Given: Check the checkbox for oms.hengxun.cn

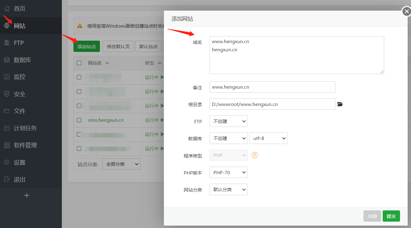Looking at the screenshot, I should [x=79, y=120].
